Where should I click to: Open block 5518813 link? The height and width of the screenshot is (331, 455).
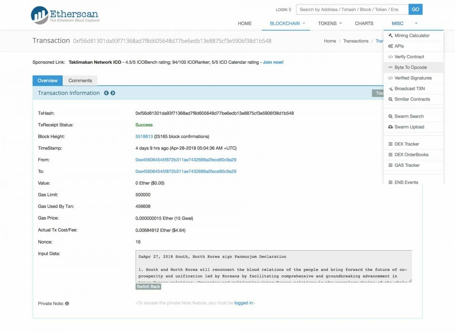pos(144,136)
